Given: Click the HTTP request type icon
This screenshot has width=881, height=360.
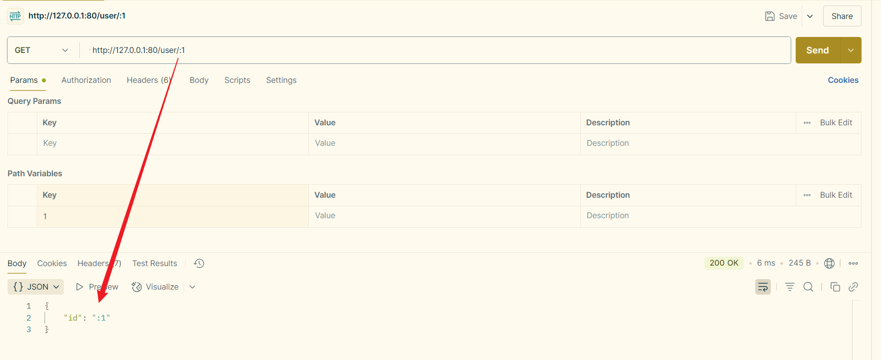Looking at the screenshot, I should [15, 16].
